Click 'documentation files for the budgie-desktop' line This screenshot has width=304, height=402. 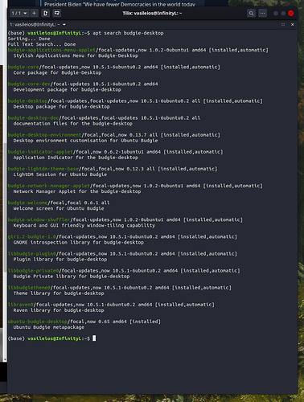click(x=73, y=124)
